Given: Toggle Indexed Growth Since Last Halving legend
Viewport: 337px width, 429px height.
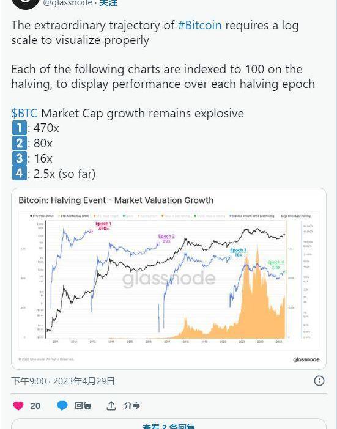Looking at the screenshot, I should pyautogui.click(x=252, y=216).
